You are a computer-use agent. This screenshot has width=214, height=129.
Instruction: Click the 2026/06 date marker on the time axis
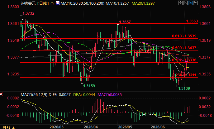click(x=158, y=127)
